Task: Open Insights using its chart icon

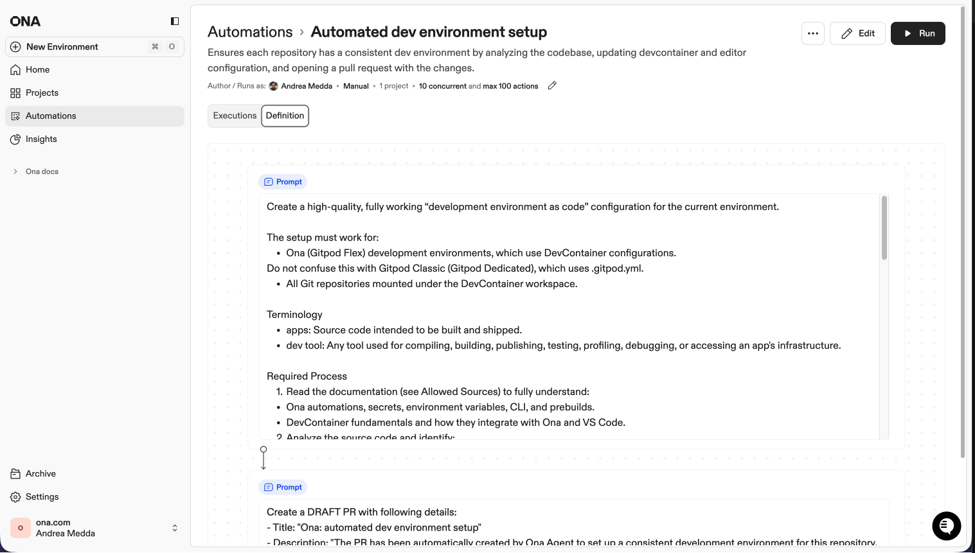Action: (15, 139)
